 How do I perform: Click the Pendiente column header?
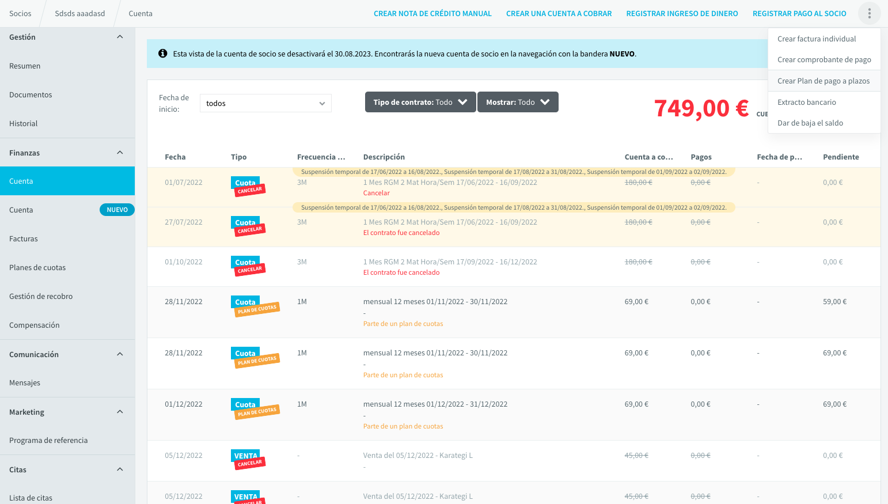click(841, 157)
